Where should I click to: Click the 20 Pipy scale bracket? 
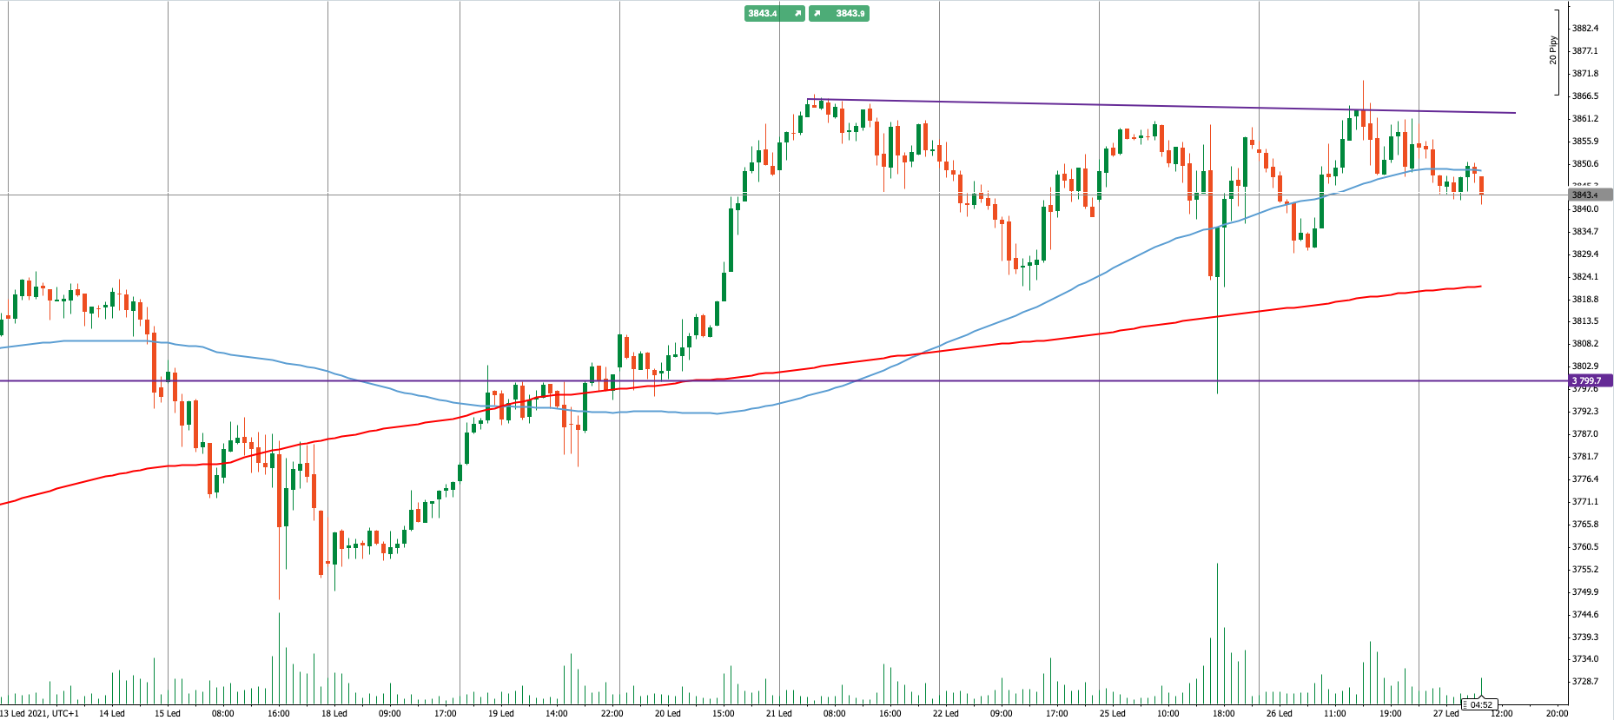[1557, 52]
